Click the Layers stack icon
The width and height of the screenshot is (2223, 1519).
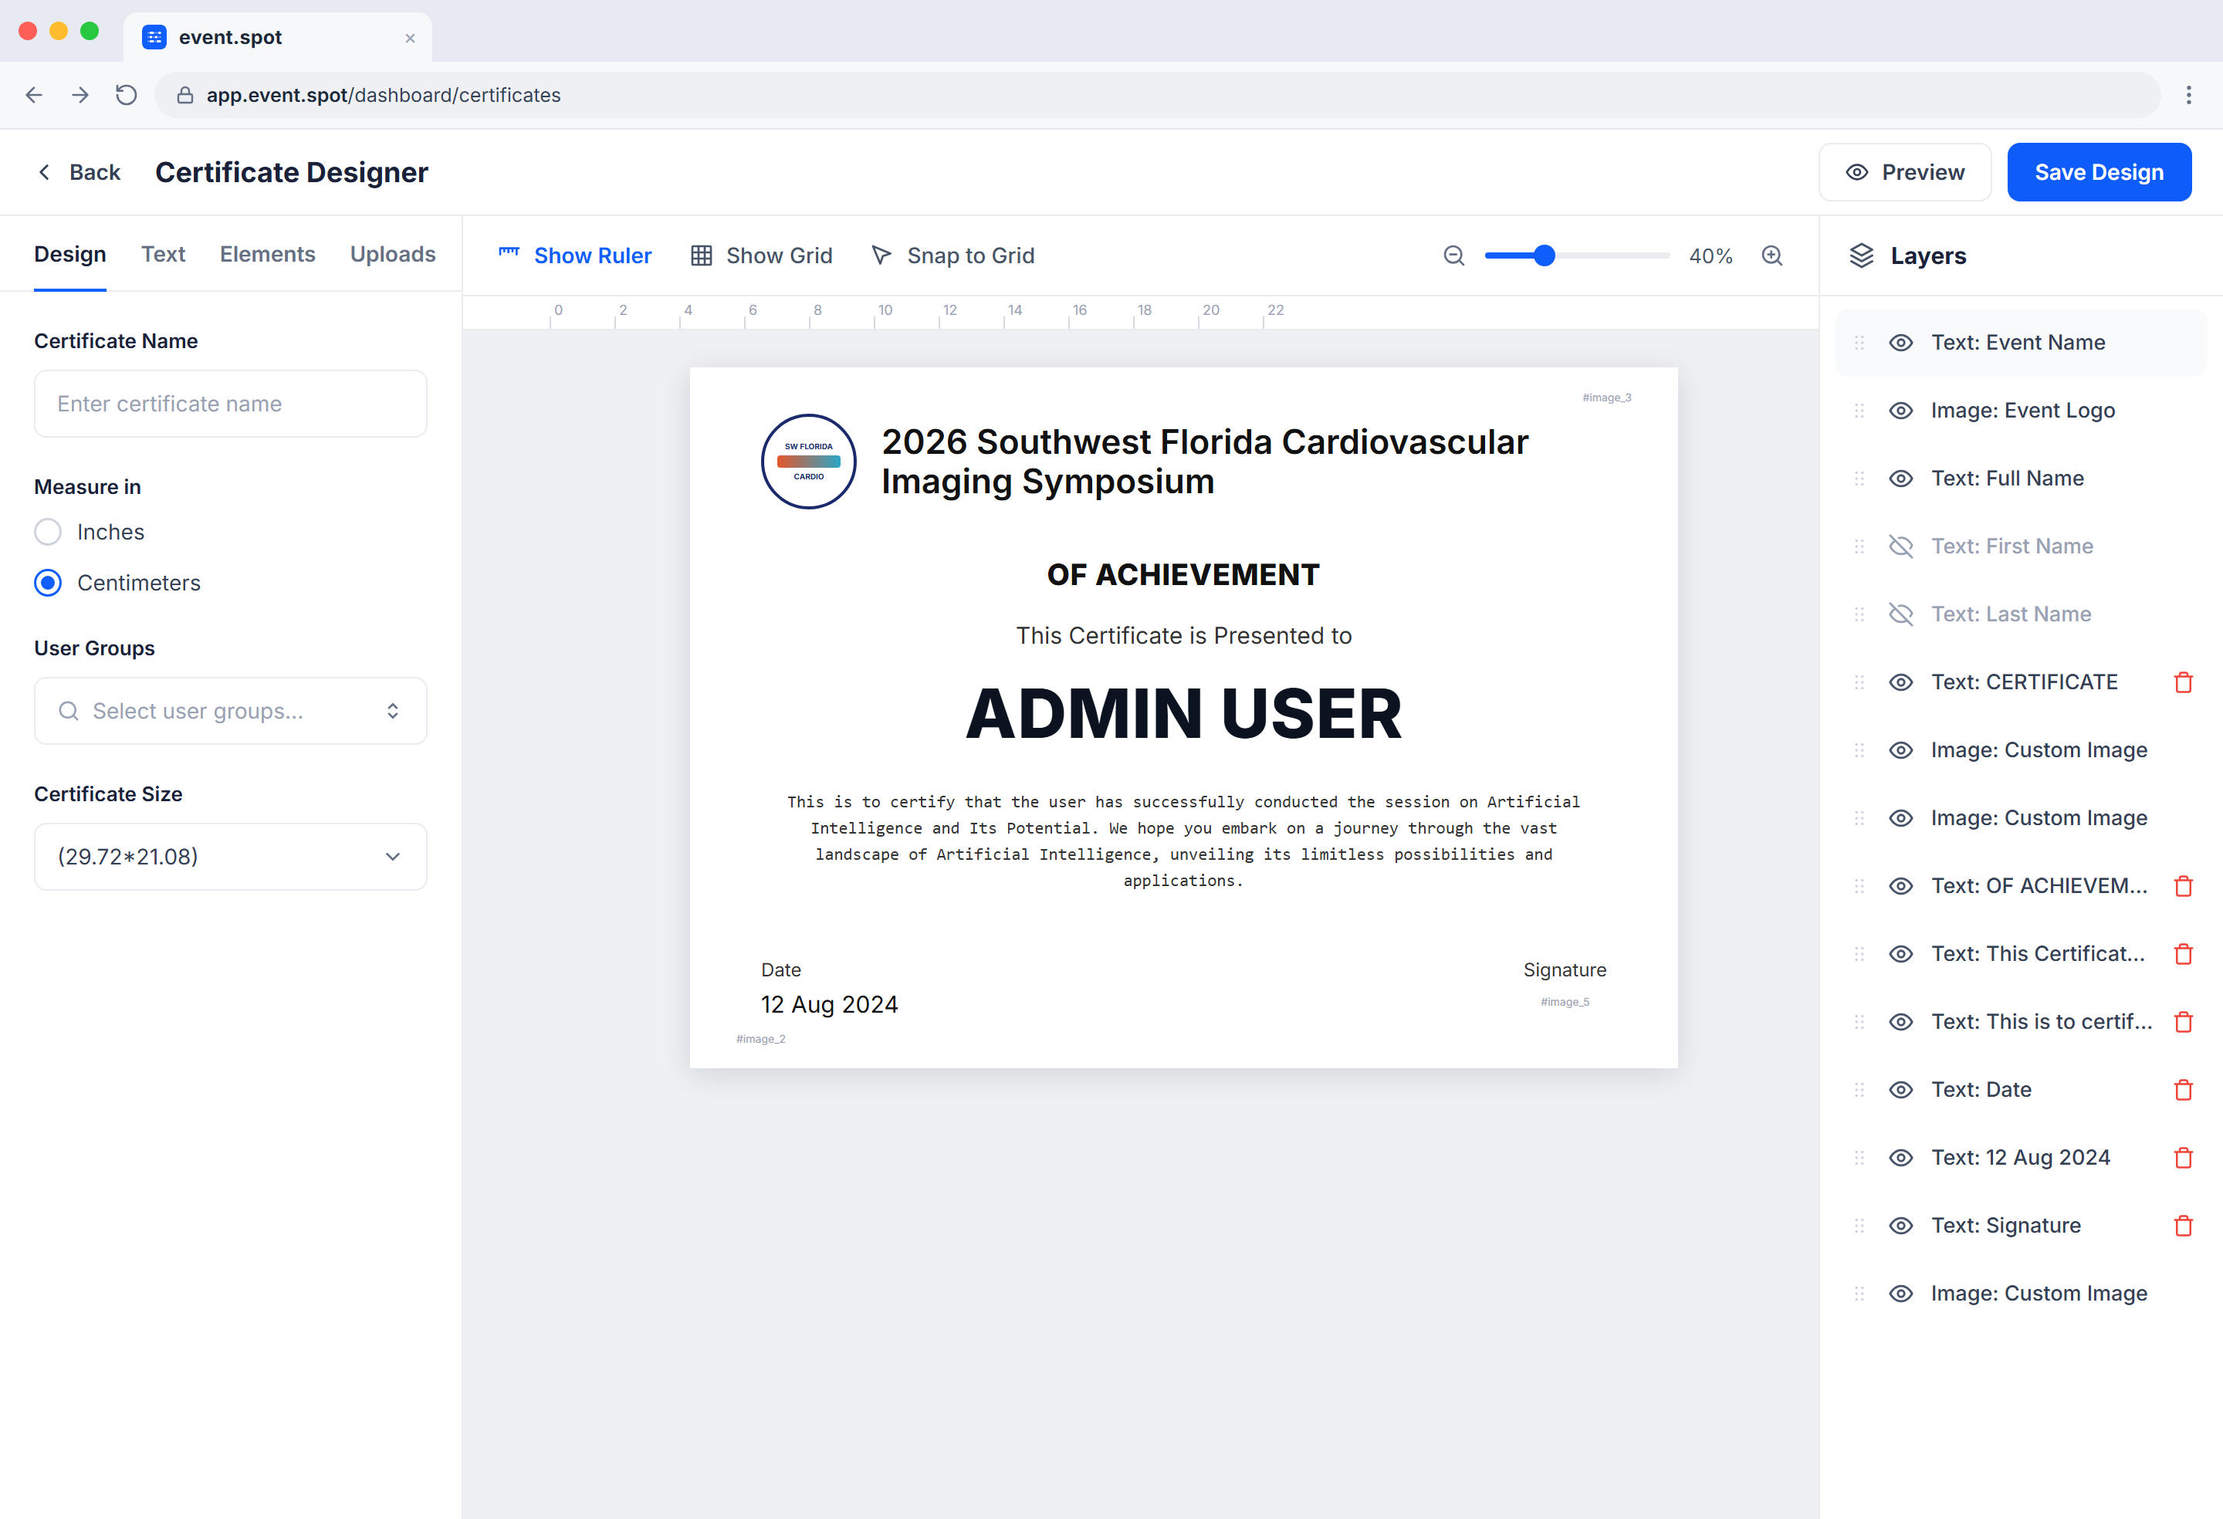click(x=1862, y=255)
